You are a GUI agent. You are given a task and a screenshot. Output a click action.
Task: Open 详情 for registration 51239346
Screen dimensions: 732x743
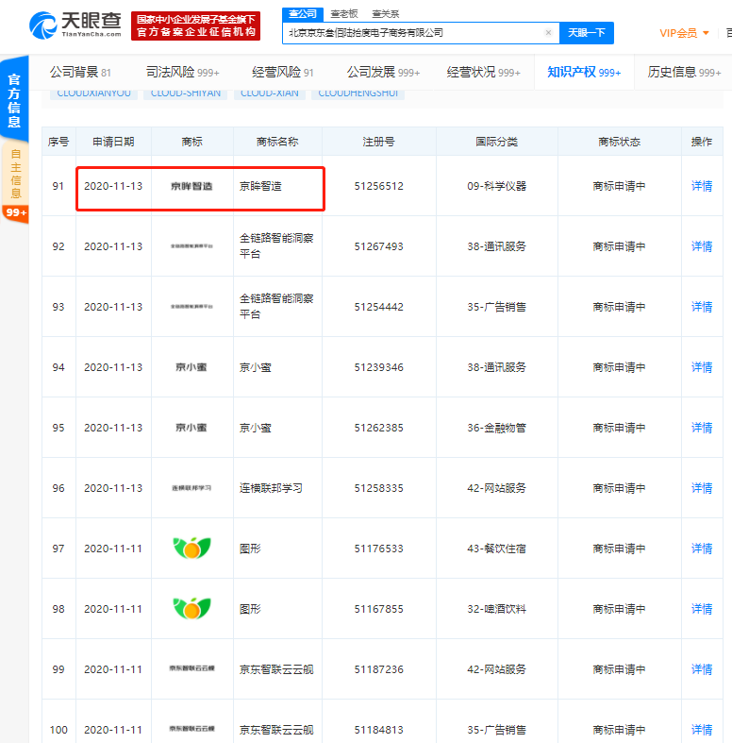pos(702,367)
